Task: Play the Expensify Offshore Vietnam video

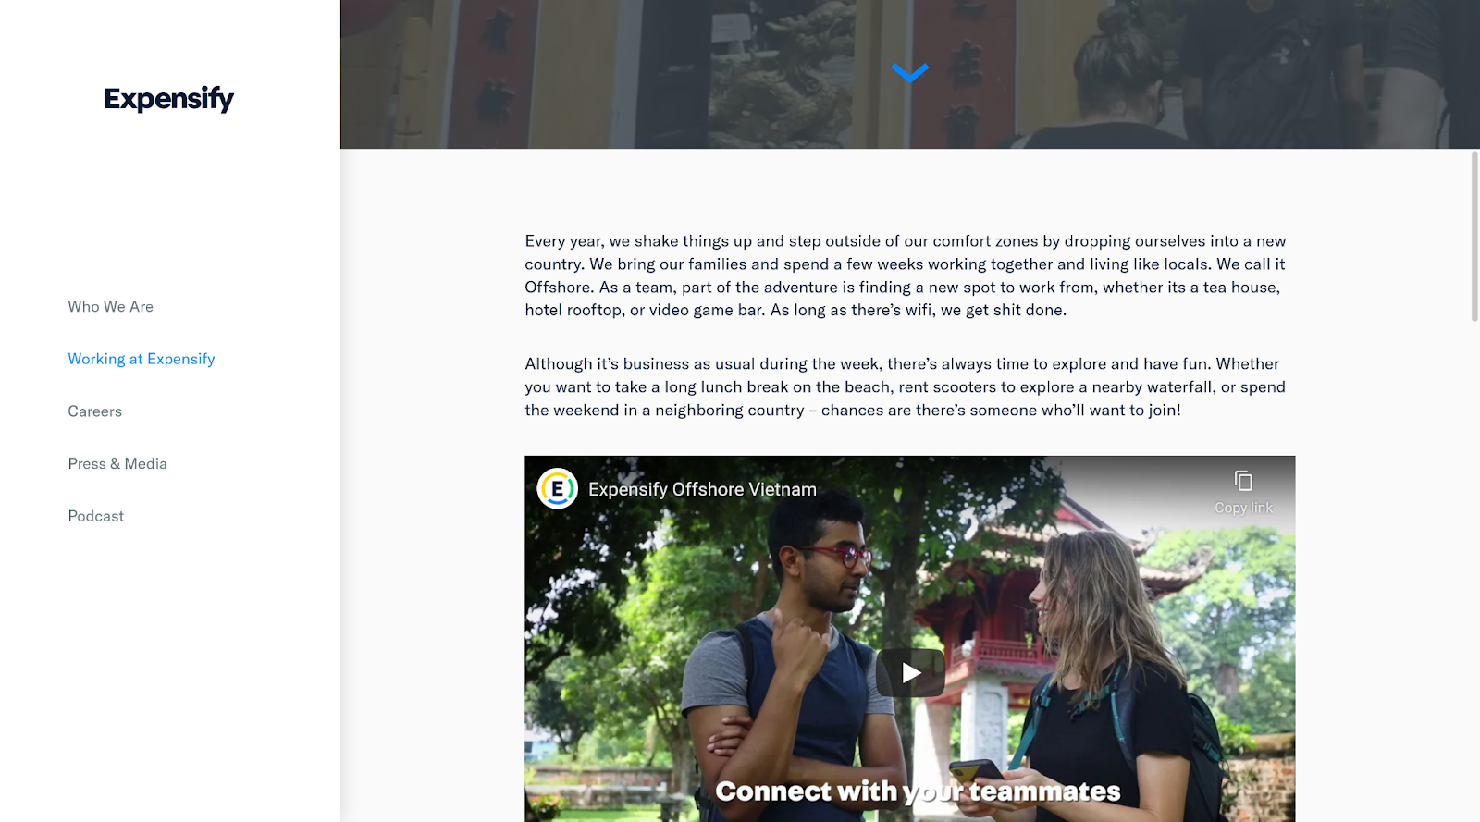Action: tap(910, 672)
